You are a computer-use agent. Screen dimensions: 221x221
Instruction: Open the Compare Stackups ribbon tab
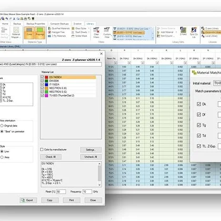coord(60,24)
